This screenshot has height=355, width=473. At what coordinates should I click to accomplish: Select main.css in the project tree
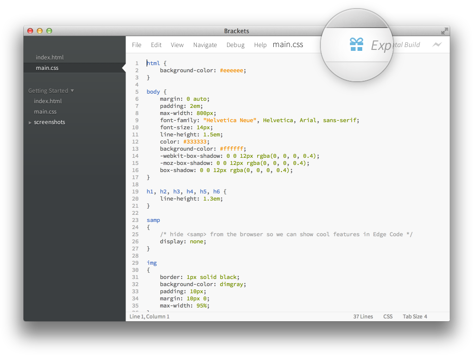(45, 112)
